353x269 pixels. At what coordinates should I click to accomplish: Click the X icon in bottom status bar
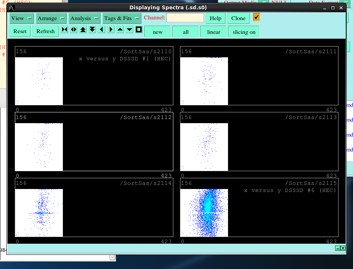[343, 248]
